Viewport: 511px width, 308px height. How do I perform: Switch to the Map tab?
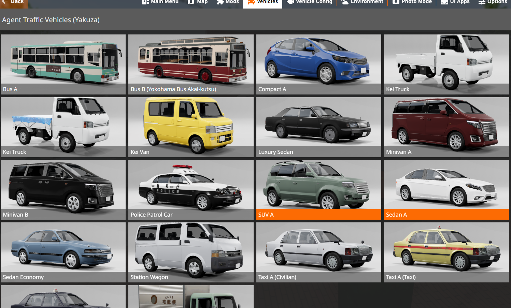pos(198,3)
